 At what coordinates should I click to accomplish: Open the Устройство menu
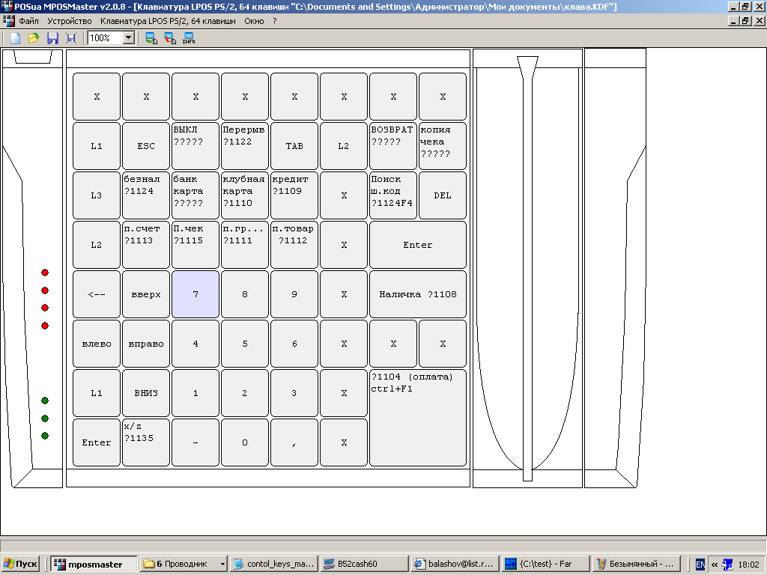click(x=69, y=21)
